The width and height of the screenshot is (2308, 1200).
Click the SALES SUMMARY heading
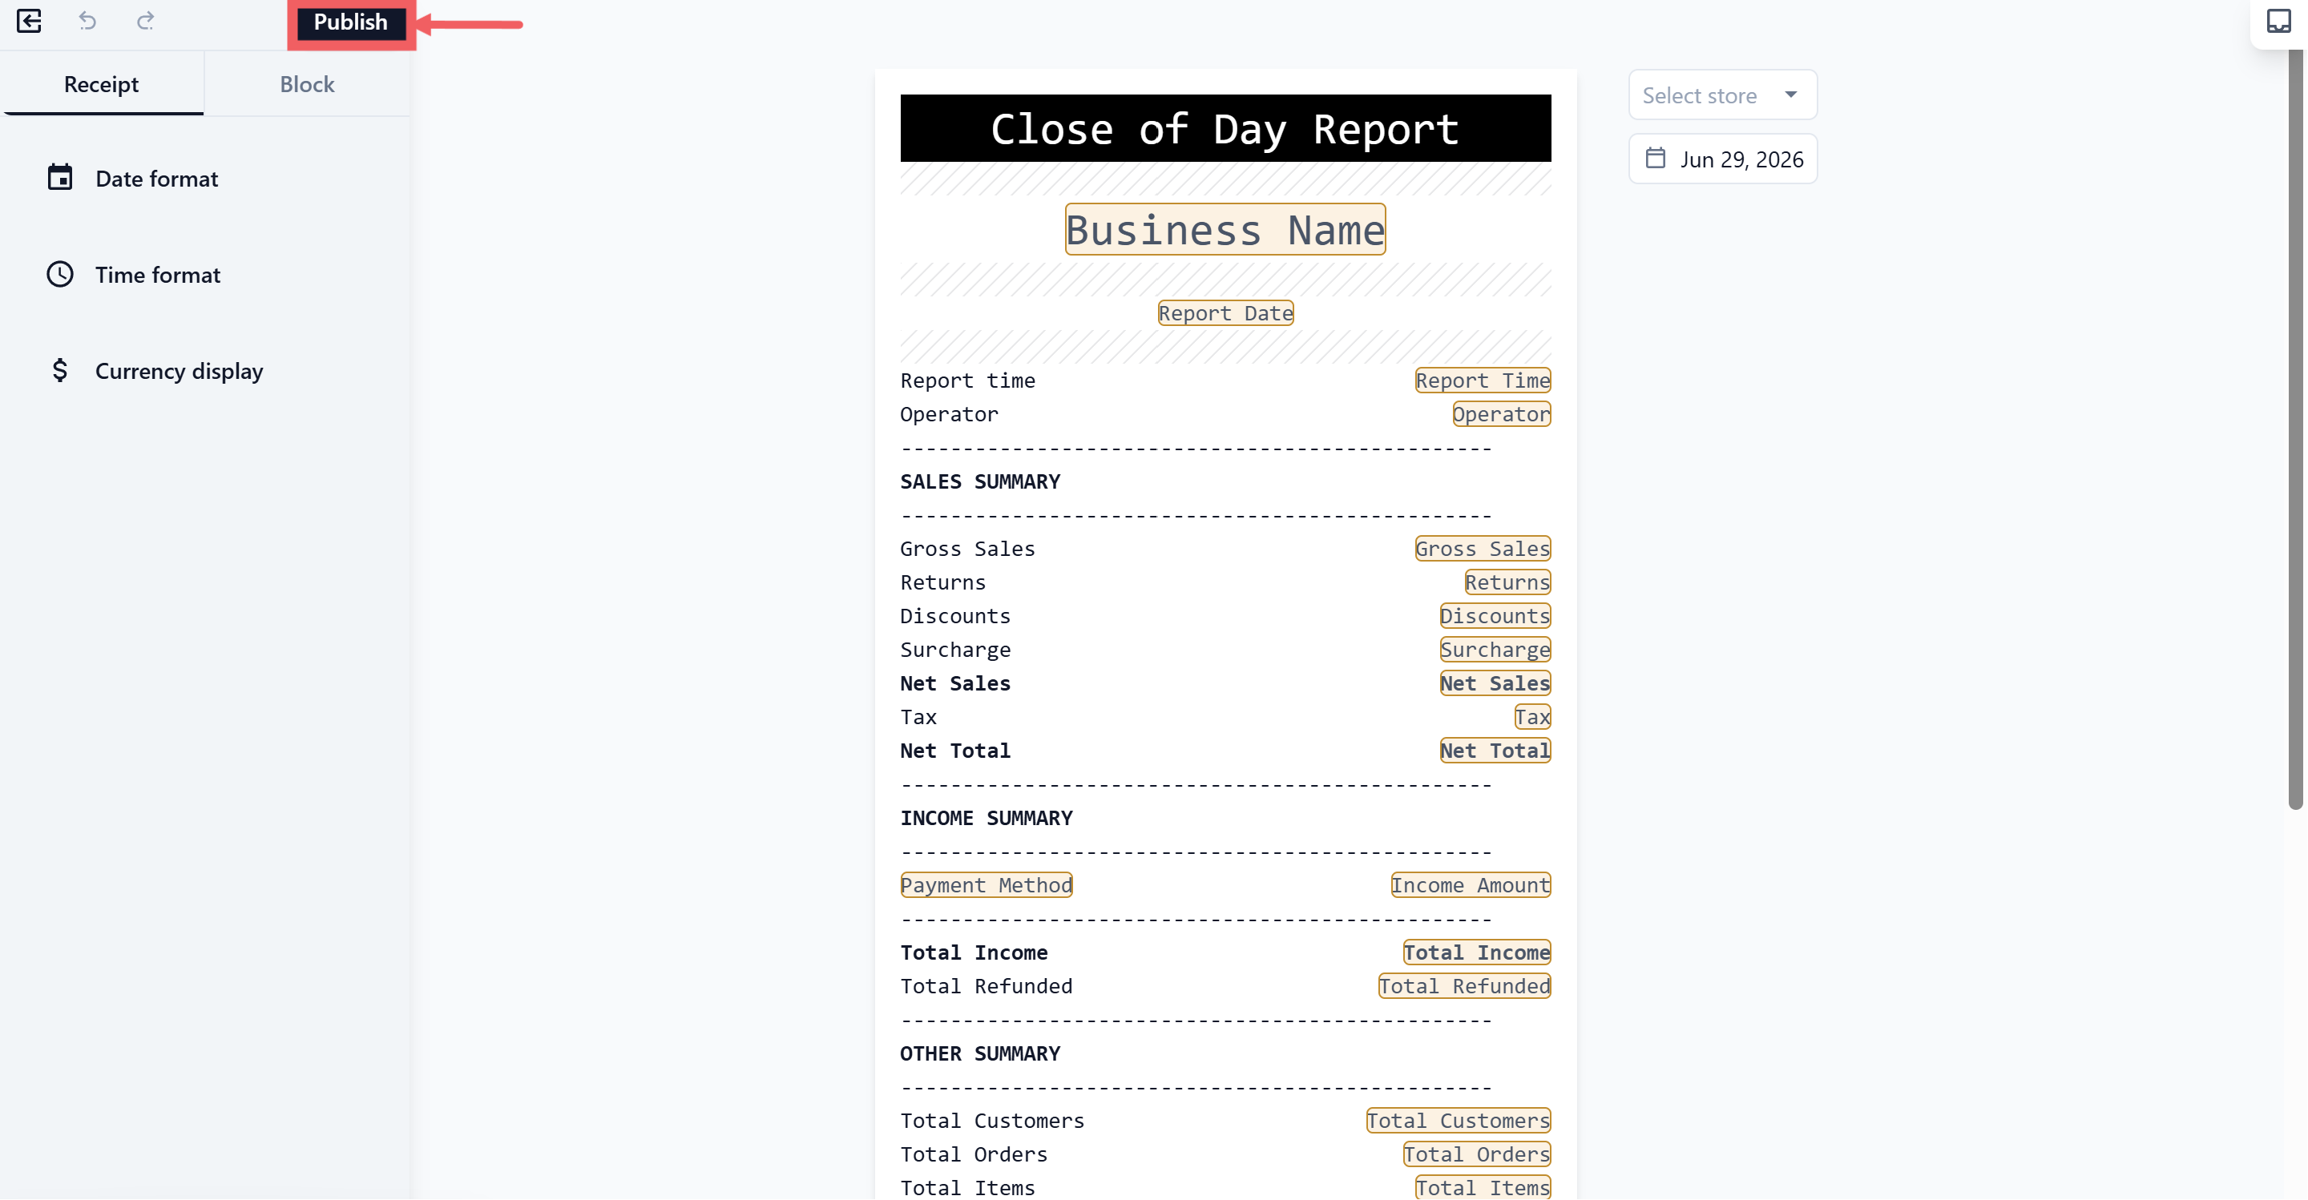click(x=980, y=481)
